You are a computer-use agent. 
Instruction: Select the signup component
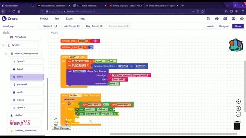[x=27, y=100]
